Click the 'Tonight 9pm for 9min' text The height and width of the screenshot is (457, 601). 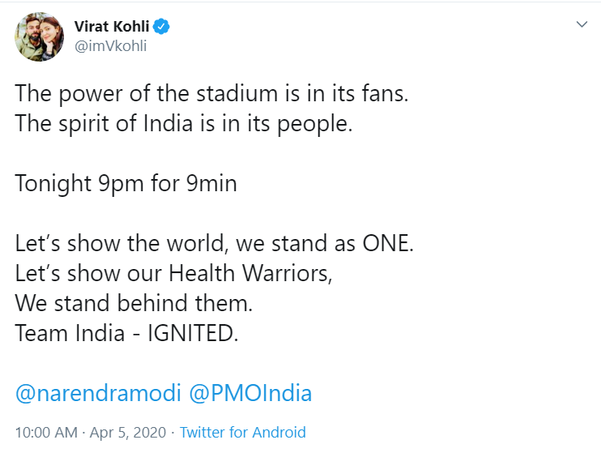(126, 184)
